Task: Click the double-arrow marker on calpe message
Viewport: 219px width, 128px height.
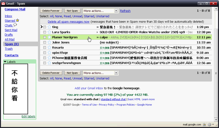Action: point(98,37)
